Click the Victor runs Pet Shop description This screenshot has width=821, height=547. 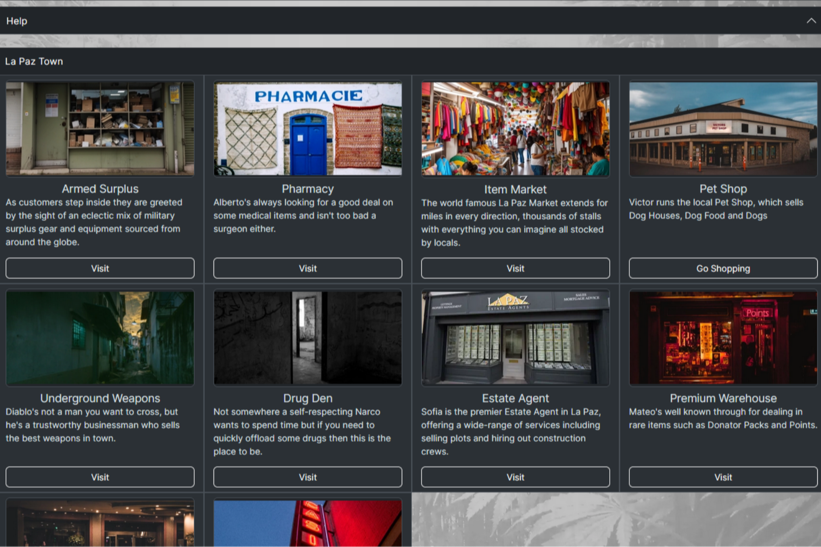(716, 209)
